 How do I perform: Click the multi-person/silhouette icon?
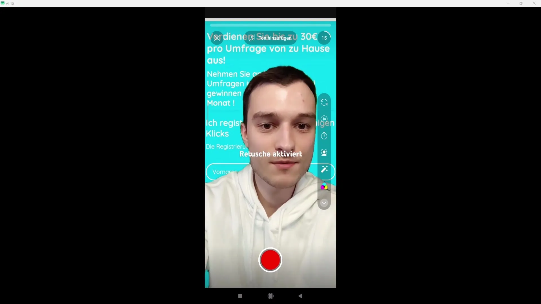[324, 153]
